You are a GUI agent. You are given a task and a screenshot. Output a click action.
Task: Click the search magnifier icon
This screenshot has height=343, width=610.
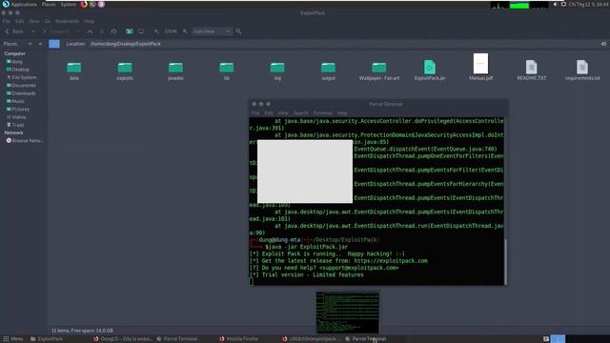pyautogui.click(x=238, y=31)
